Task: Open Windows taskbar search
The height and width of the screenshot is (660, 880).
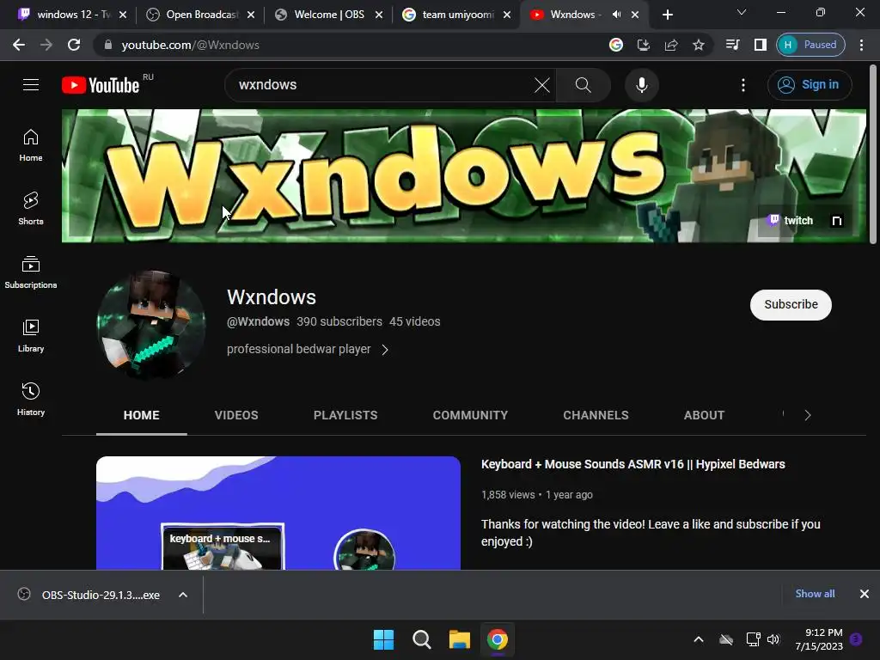Action: [x=421, y=639]
